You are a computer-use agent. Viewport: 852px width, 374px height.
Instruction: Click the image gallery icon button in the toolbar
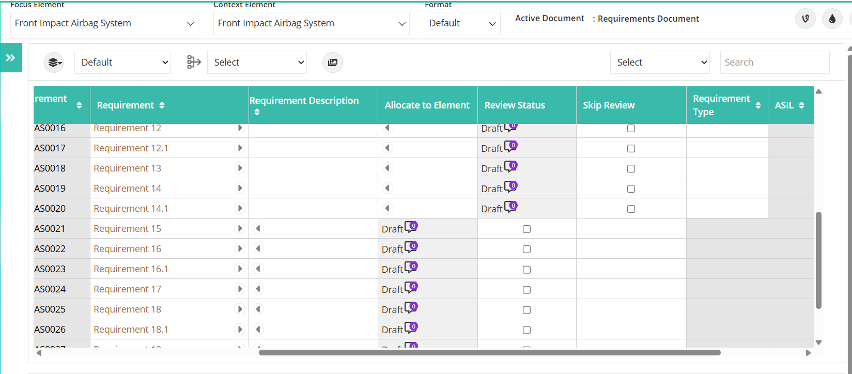coord(333,63)
